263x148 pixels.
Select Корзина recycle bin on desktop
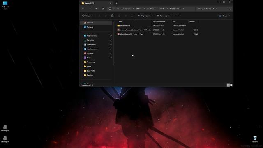pyautogui.click(x=255, y=139)
